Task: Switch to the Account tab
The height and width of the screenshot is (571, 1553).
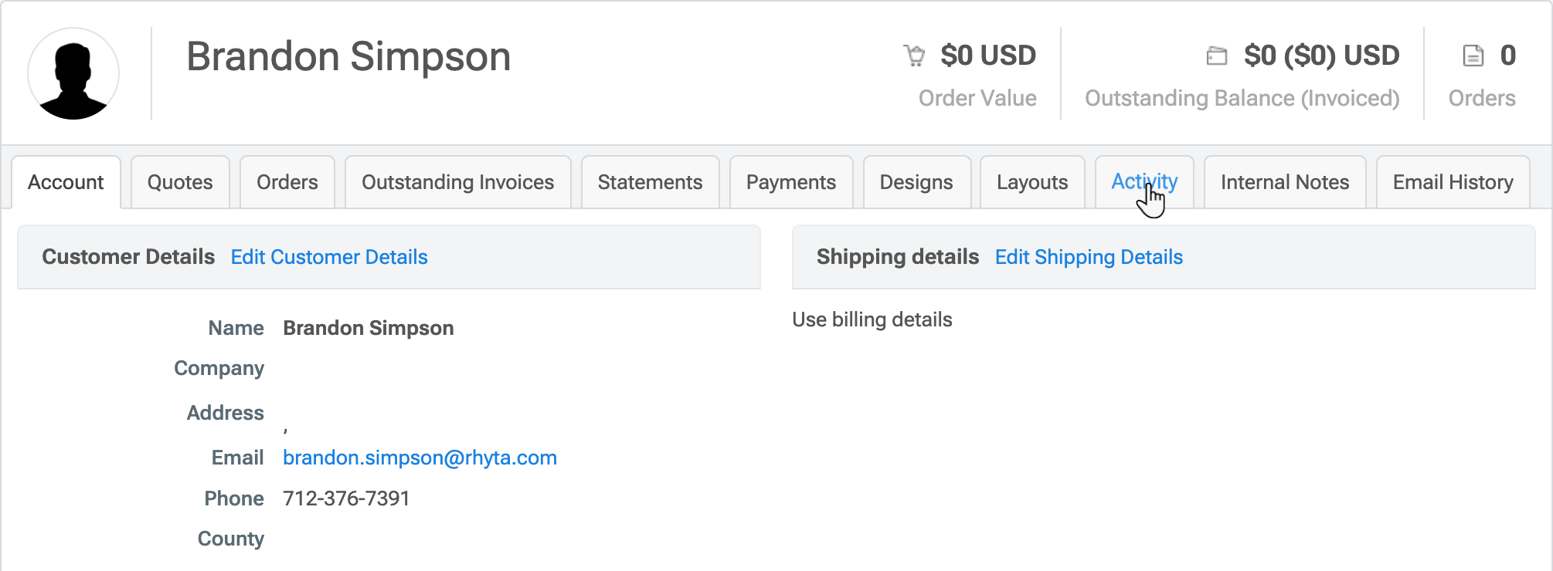Action: tap(66, 182)
